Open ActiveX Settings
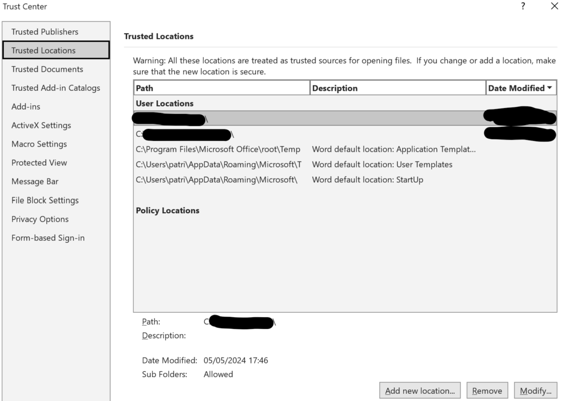The image size is (564, 401). [56, 125]
